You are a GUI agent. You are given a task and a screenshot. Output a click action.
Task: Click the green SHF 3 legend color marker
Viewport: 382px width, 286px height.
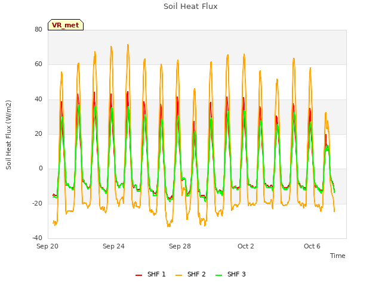pos(219,275)
